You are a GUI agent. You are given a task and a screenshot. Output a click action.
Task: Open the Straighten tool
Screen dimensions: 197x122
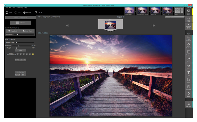pyautogui.click(x=189, y=87)
